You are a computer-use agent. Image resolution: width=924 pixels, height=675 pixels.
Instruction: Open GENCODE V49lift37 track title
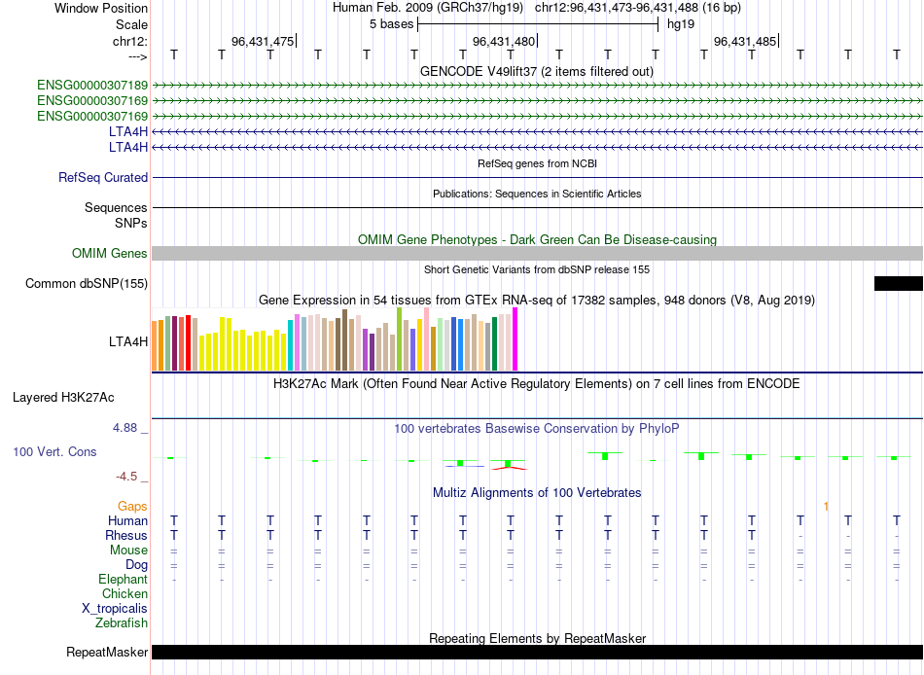coord(537,71)
